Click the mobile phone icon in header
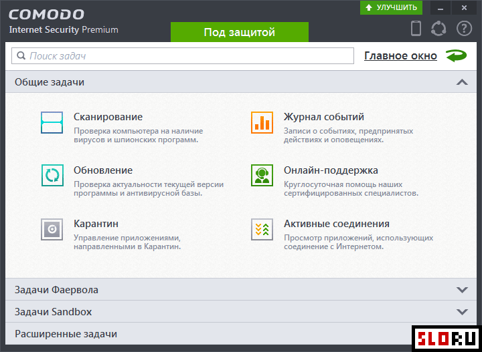This screenshot has width=482, height=352. click(x=416, y=28)
